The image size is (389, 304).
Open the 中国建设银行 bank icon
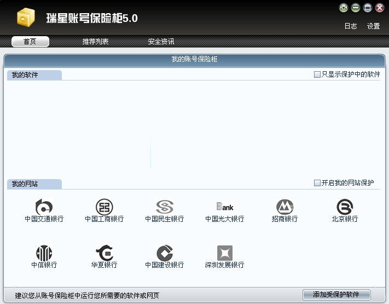click(x=165, y=253)
